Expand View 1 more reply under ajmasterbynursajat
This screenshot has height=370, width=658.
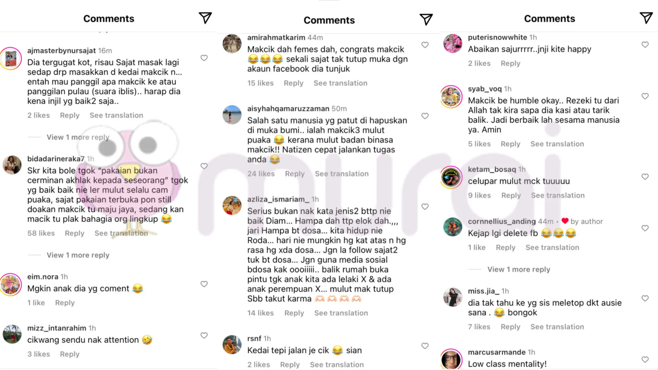click(x=78, y=137)
